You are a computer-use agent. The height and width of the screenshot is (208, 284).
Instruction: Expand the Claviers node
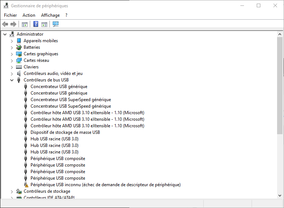[12, 67]
